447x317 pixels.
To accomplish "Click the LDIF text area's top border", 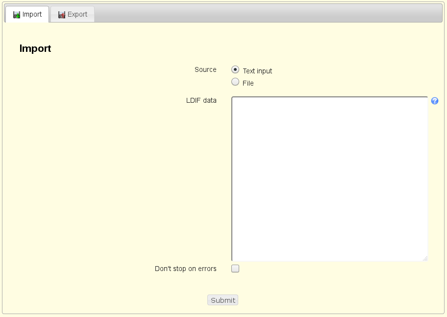I will coord(329,97).
